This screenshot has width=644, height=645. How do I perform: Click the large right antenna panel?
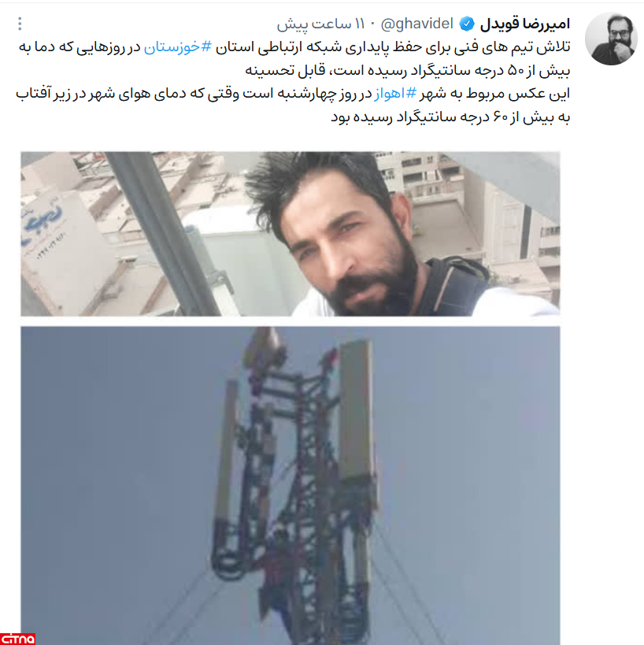coord(356,410)
